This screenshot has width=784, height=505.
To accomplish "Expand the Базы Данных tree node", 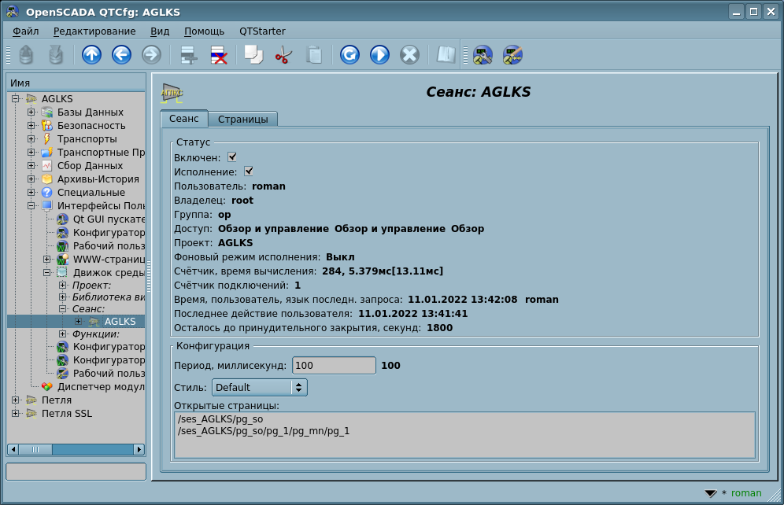I will [31, 112].
